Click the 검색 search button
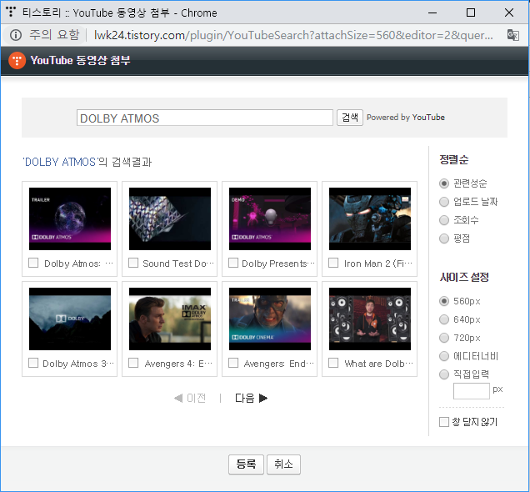Screen dimensions: 530x492 (x=350, y=118)
